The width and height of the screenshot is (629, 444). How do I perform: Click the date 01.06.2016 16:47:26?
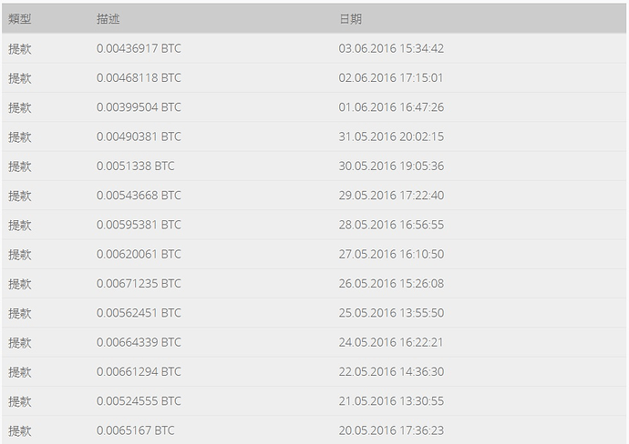(x=391, y=107)
